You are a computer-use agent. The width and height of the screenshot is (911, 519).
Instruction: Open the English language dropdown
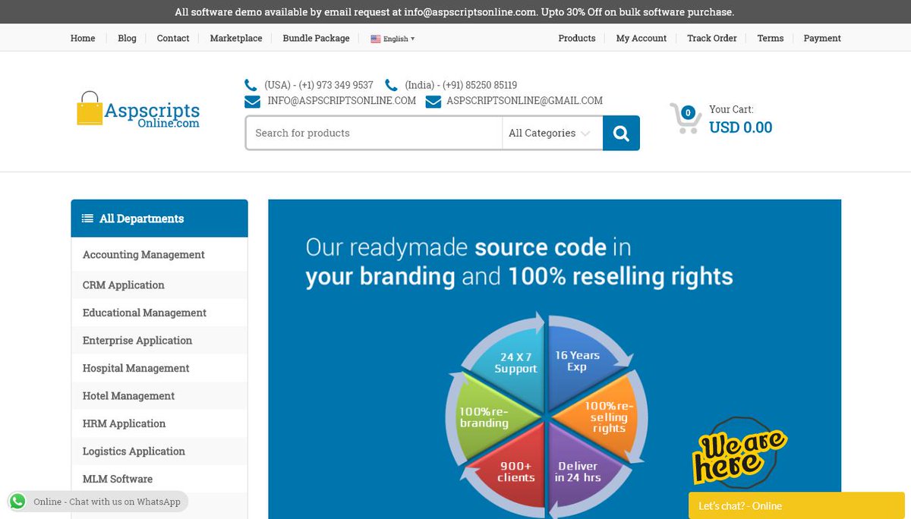pos(392,39)
